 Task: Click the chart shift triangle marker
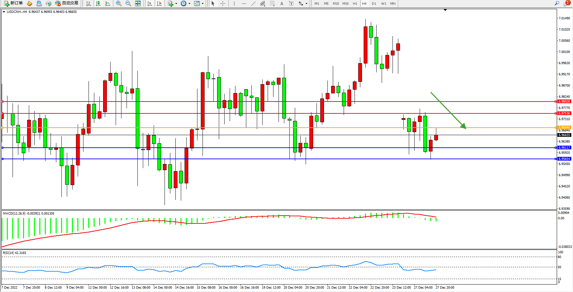pyautogui.click(x=445, y=10)
